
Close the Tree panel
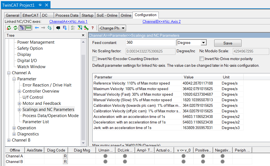point(83,35)
